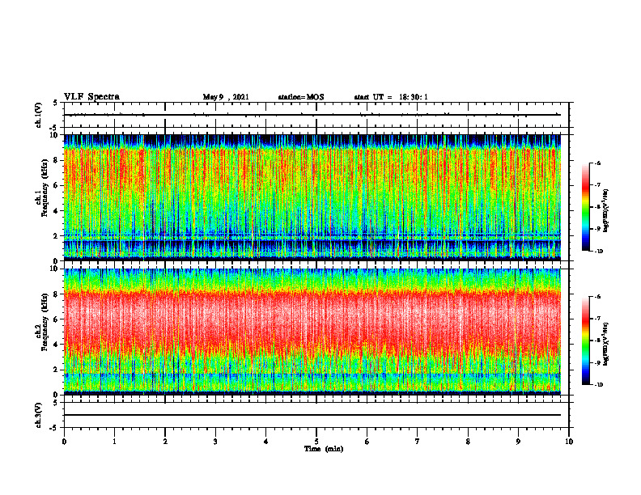Click the "ch.1(V)" waveform axis label
Viewport: 641px width, 495px height.
(x=39, y=115)
